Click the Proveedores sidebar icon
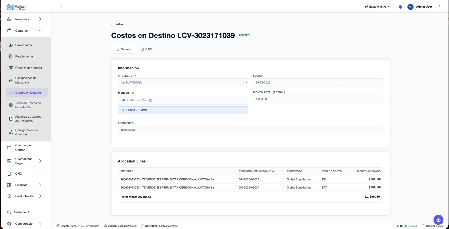The width and height of the screenshot is (449, 229). click(11, 45)
